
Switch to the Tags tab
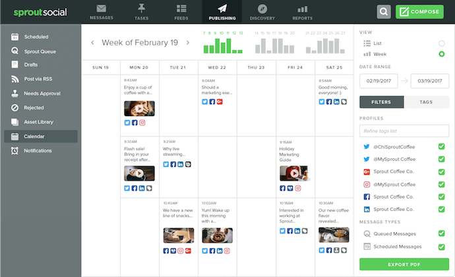pyautogui.click(x=426, y=102)
